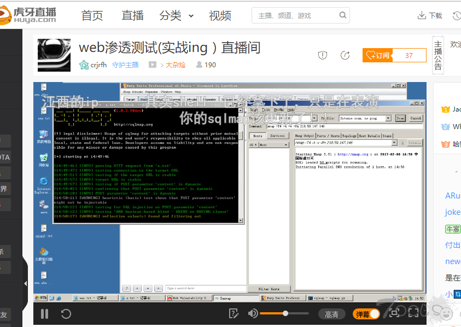Subscribe with the 订阅 button
This screenshot has height=327, width=461.
[377, 55]
